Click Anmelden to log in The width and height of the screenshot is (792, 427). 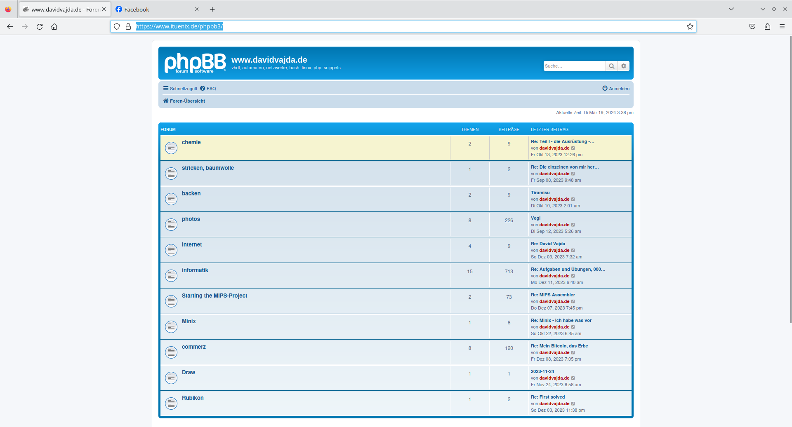click(616, 89)
